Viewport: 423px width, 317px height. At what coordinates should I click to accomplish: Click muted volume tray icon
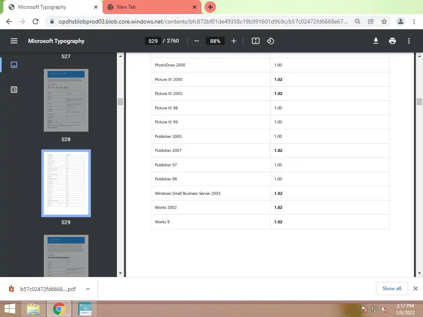click(x=384, y=309)
